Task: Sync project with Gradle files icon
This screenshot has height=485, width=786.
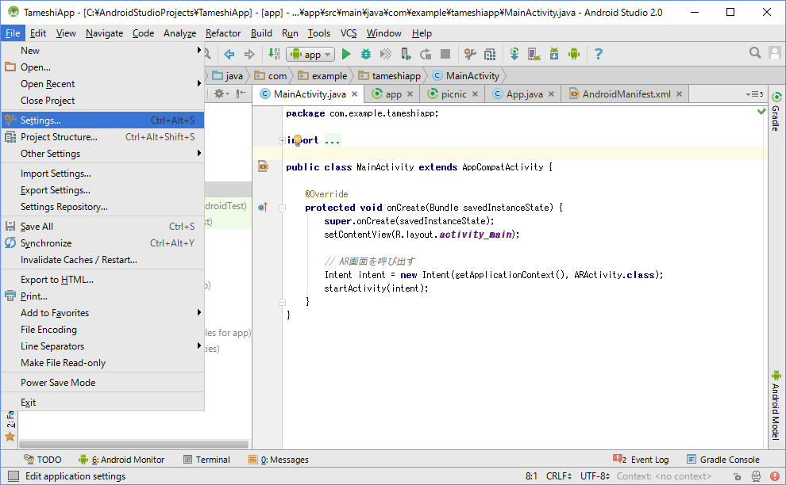Action: (x=514, y=54)
